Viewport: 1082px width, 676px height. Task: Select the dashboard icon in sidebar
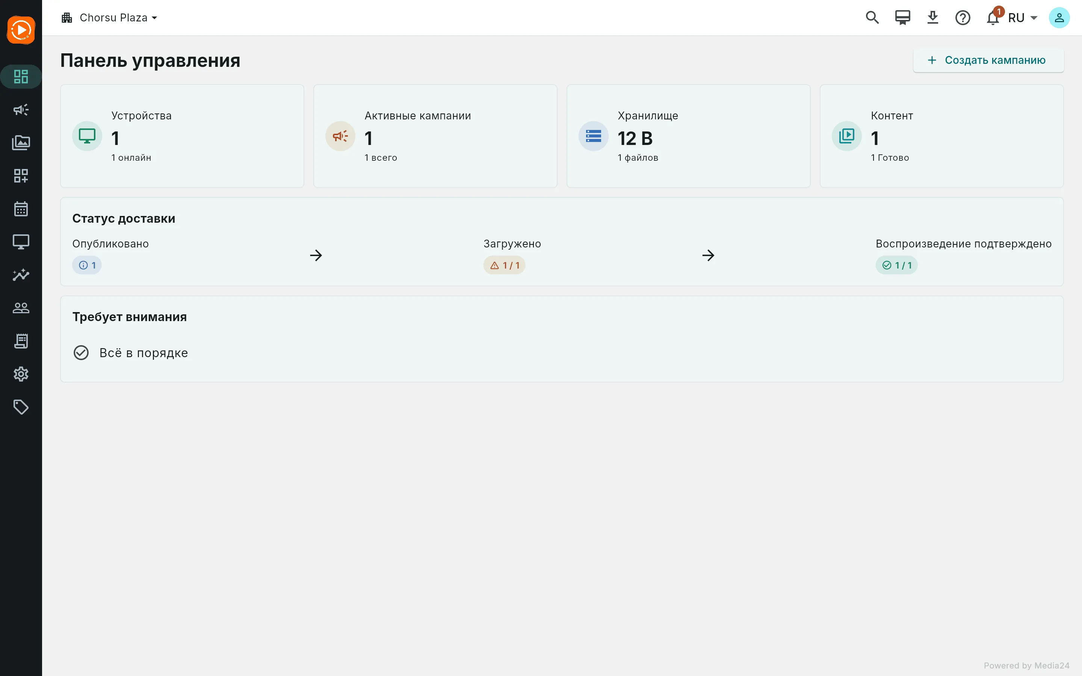(x=21, y=77)
